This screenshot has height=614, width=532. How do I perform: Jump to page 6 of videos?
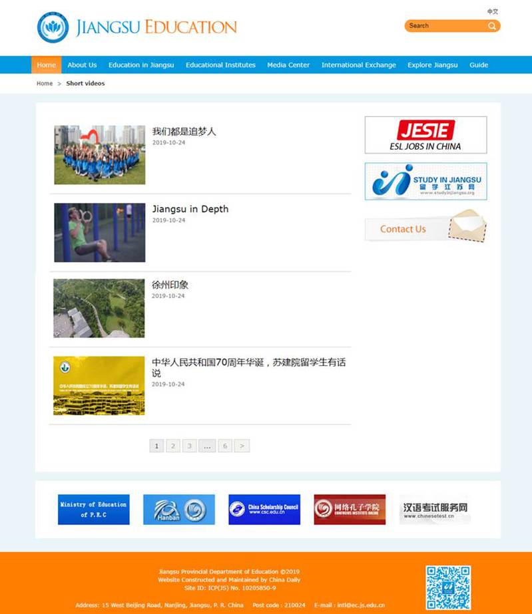[x=225, y=446]
